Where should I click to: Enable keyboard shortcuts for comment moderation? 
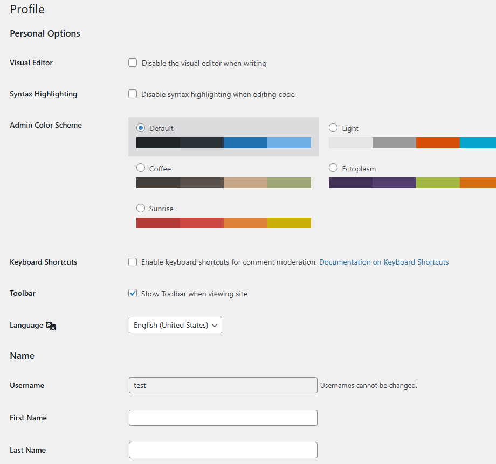pos(133,262)
